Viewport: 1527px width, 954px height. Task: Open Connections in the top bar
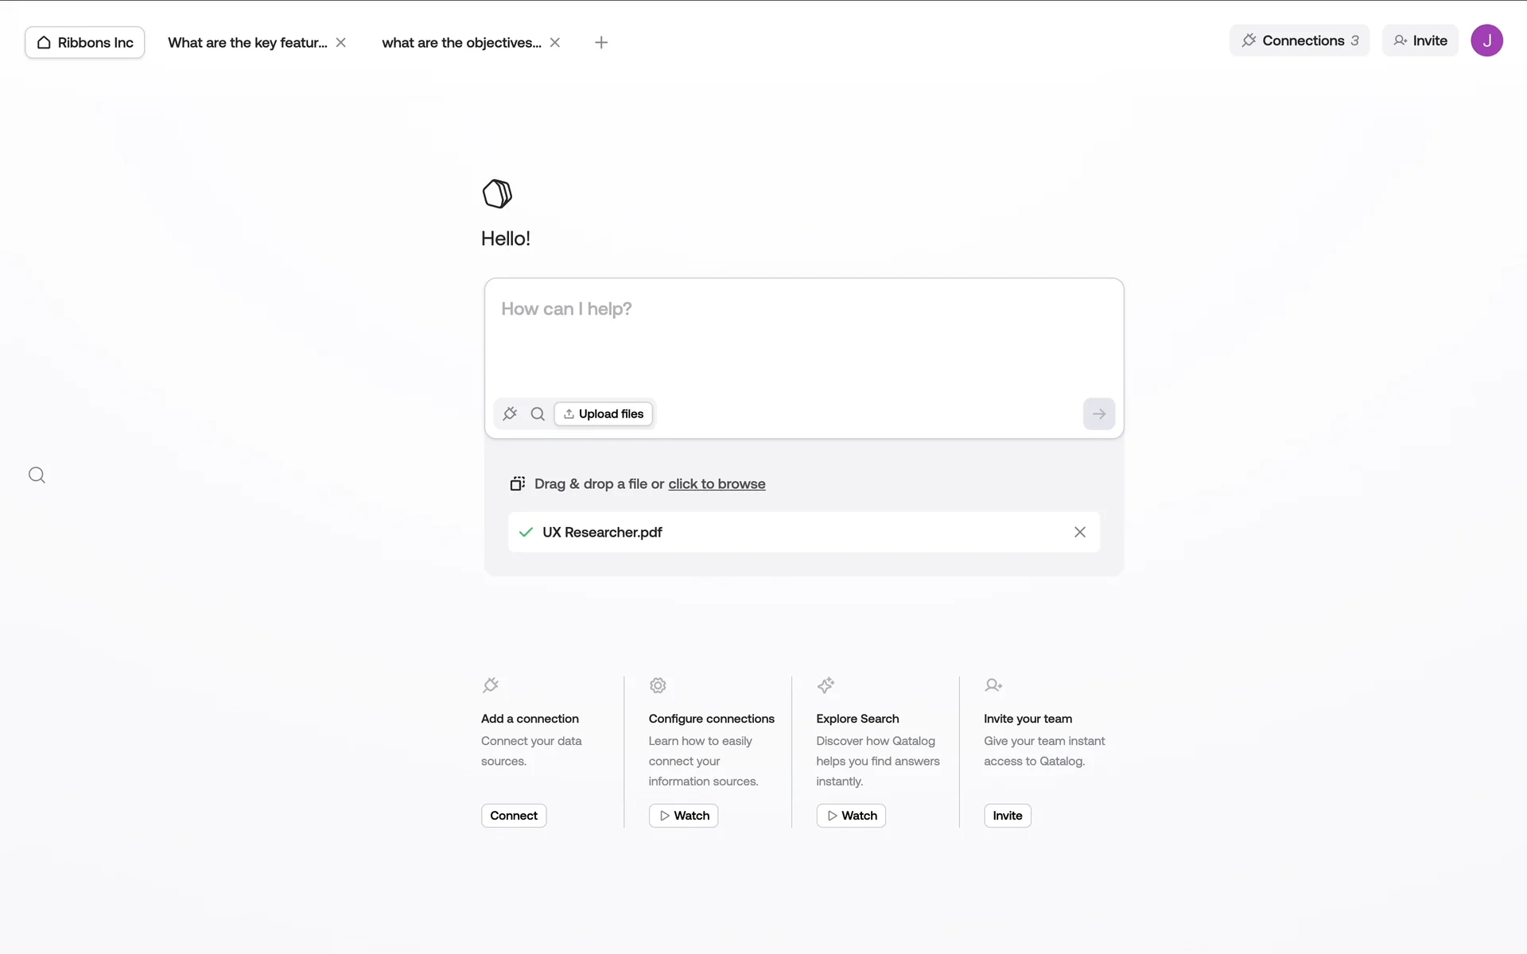pos(1300,41)
